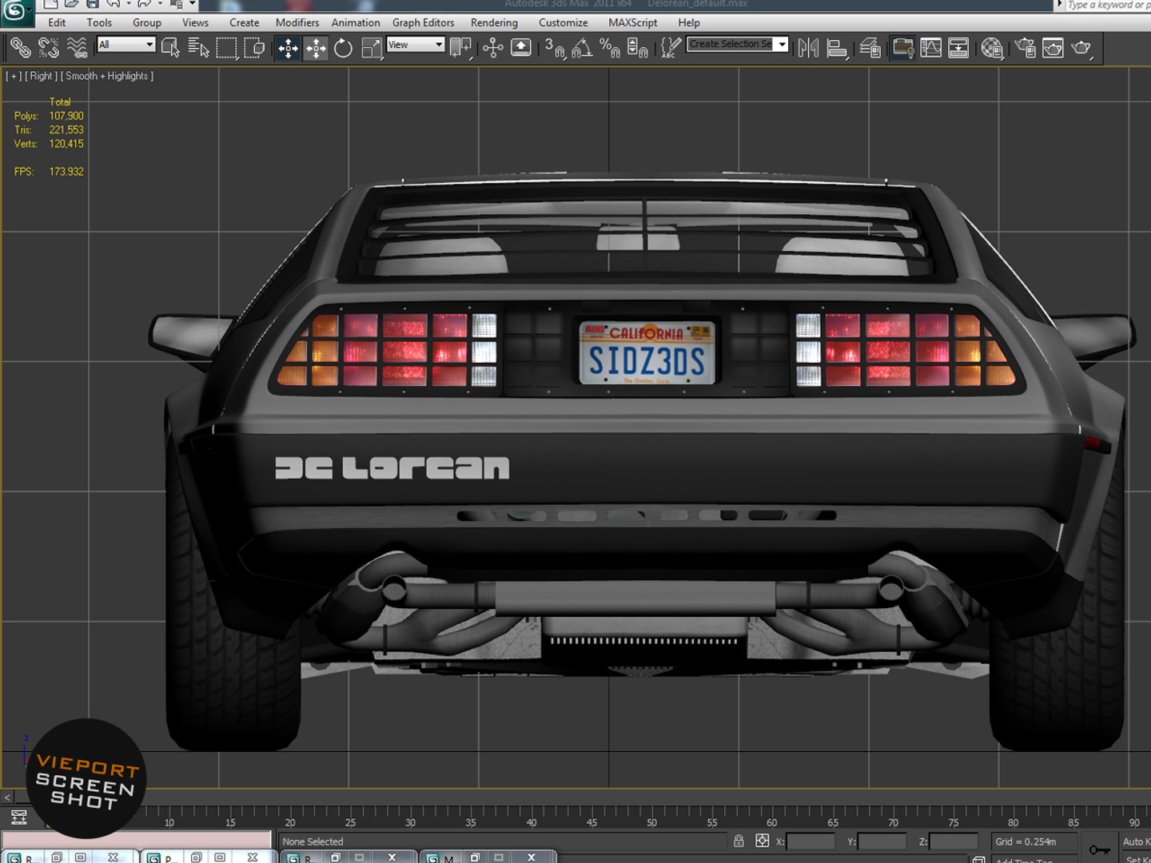Open the reference coordinate system View dropdown

click(x=416, y=45)
